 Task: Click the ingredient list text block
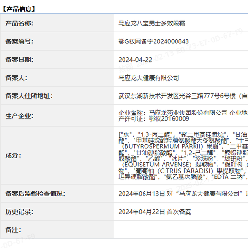pyautogui.click(x=183, y=155)
